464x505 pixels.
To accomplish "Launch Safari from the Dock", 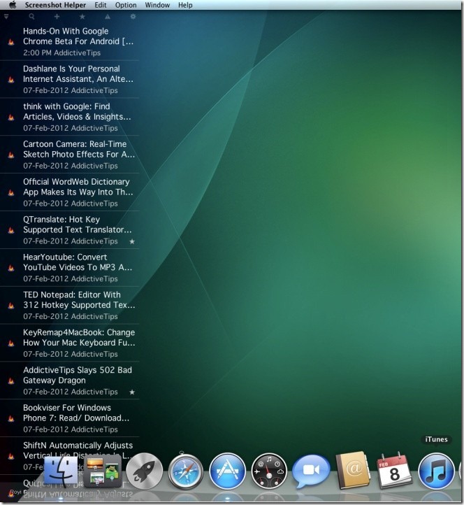I will (x=186, y=471).
